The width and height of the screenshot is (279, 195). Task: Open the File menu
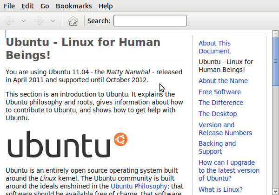coord(9,6)
